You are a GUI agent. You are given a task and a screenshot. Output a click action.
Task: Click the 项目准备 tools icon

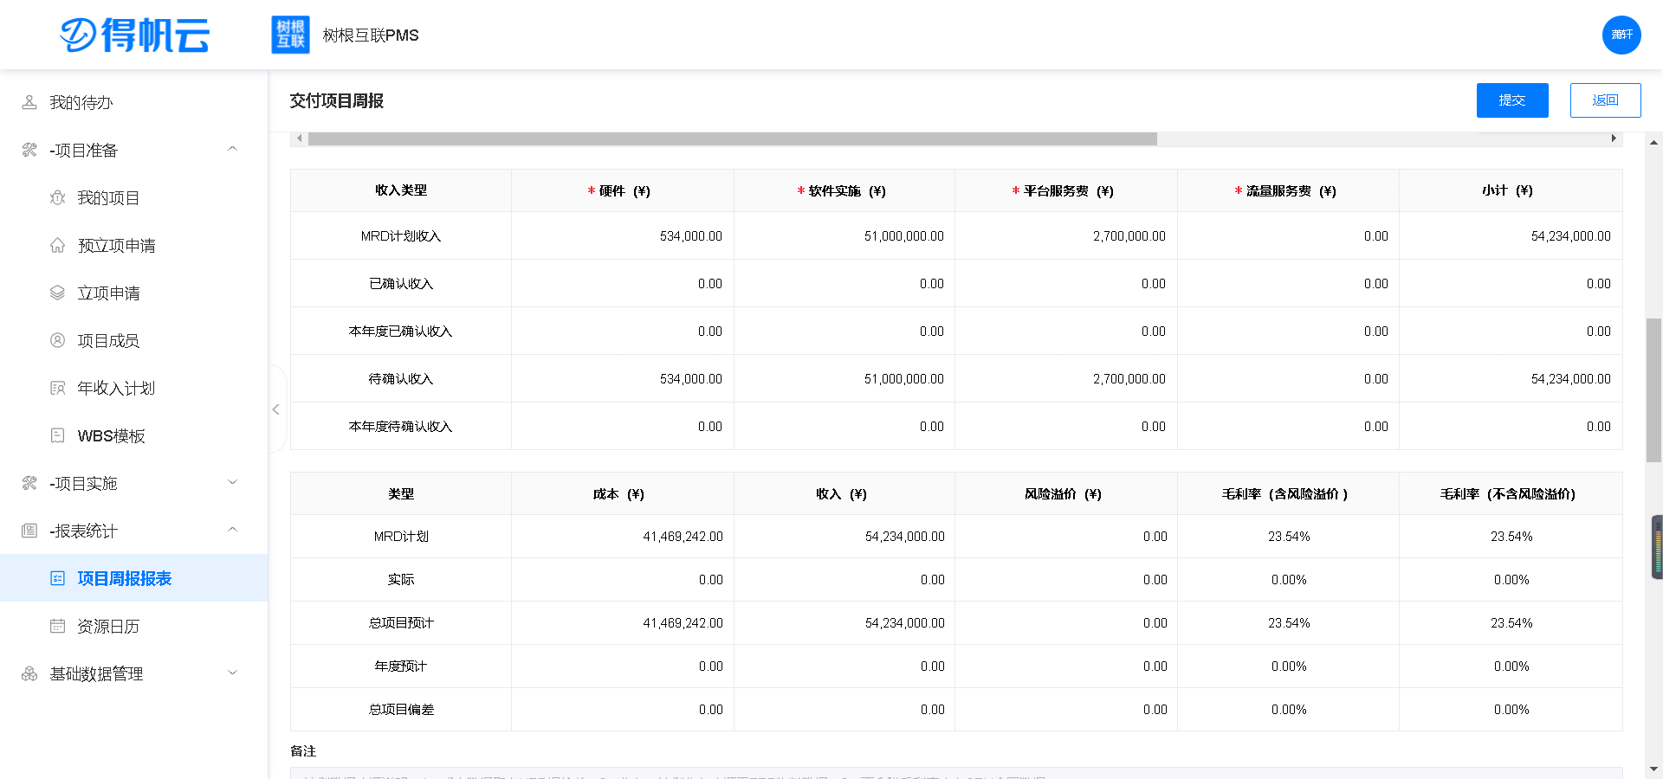pyautogui.click(x=29, y=150)
